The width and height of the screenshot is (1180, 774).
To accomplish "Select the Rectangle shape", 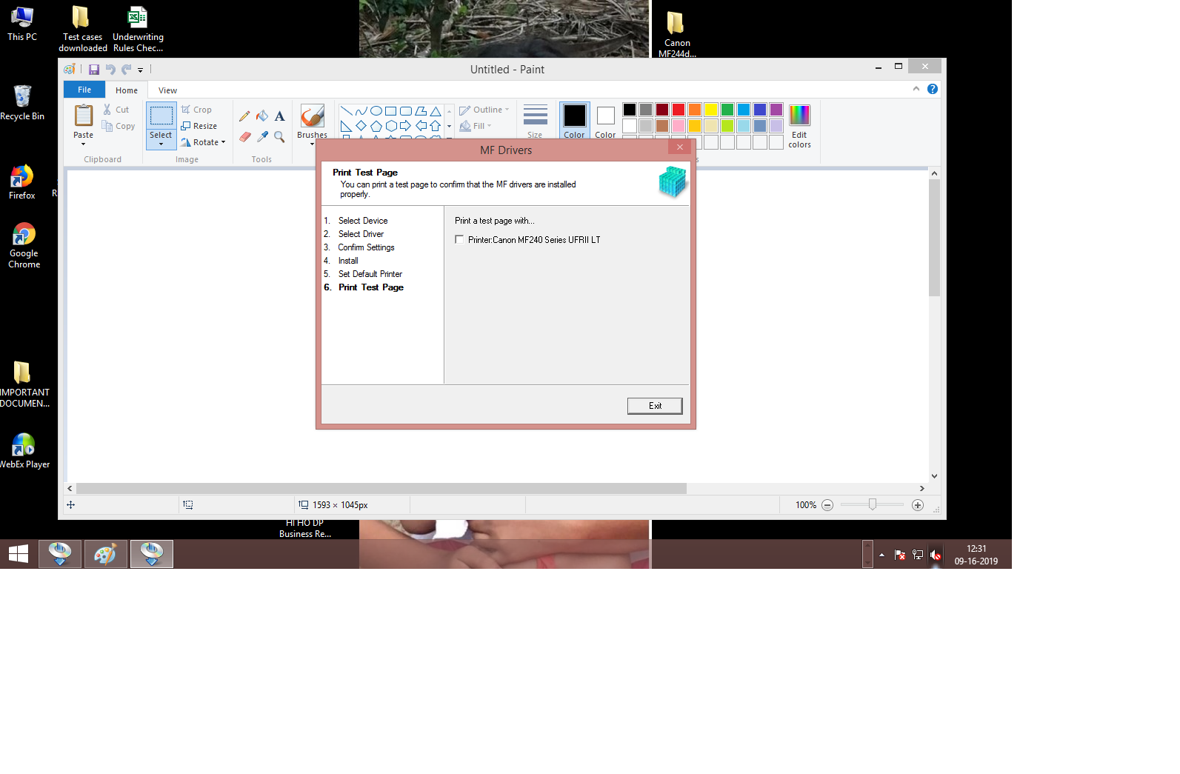I will [x=391, y=111].
